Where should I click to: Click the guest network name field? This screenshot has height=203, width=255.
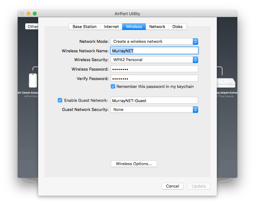pyautogui.click(x=154, y=100)
